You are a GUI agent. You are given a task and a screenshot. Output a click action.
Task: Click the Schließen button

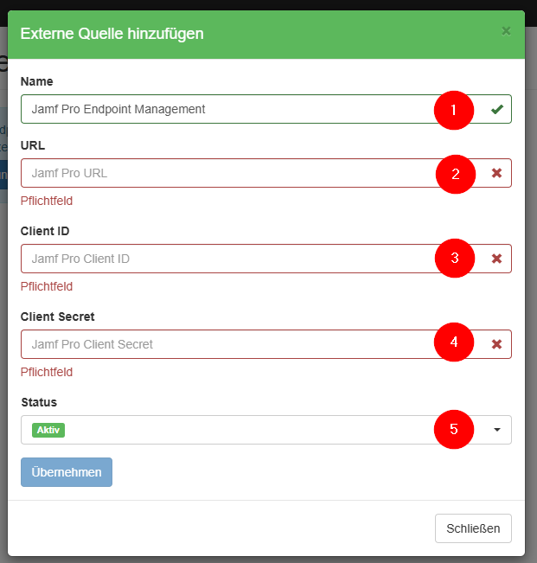(473, 528)
